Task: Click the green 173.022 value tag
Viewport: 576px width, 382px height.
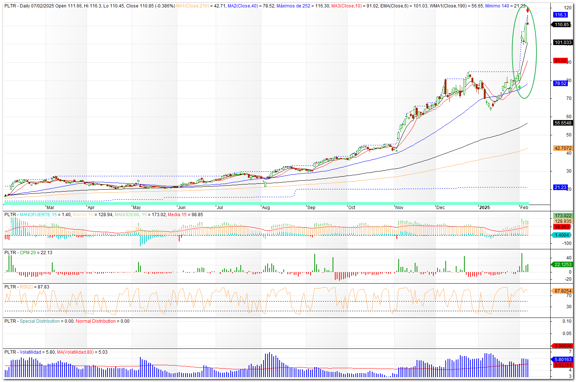Action: coord(563,216)
